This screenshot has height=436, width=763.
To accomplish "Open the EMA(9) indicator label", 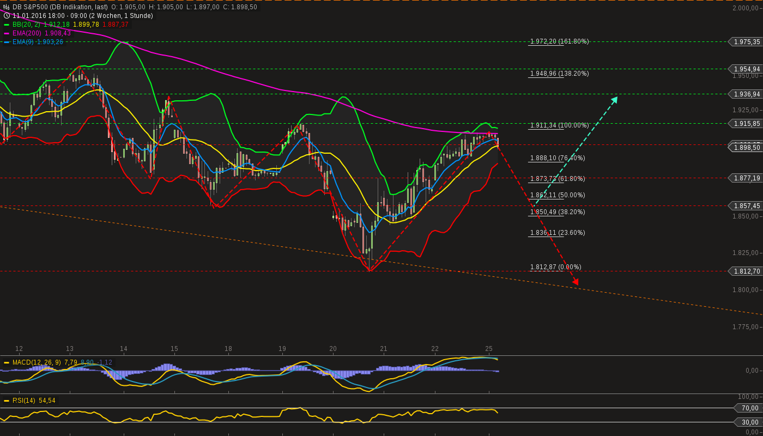I will click(x=23, y=42).
